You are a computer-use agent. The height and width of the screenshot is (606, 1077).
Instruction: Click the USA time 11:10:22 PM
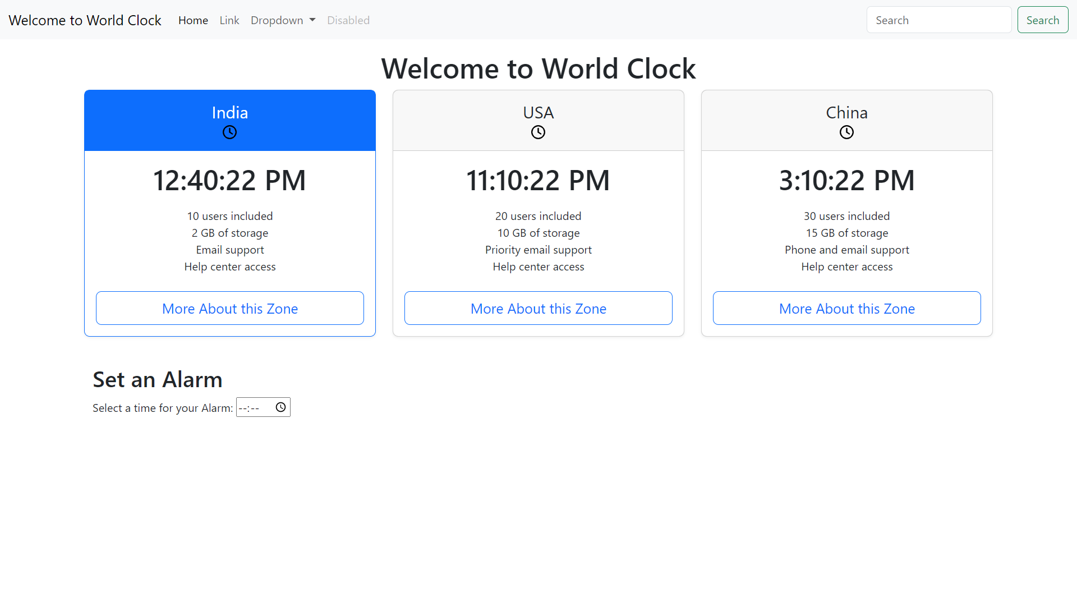pos(538,181)
